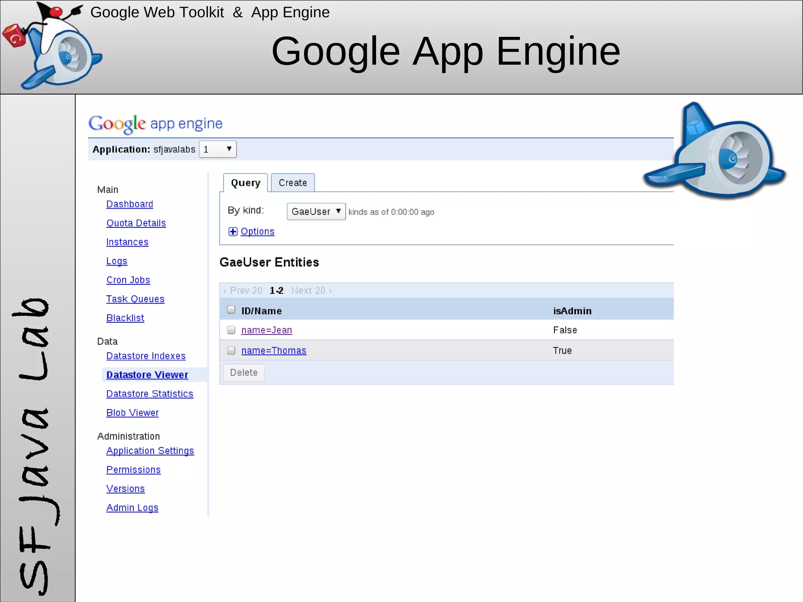Go to Quota Details

click(136, 223)
